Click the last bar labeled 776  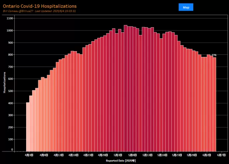(214, 104)
